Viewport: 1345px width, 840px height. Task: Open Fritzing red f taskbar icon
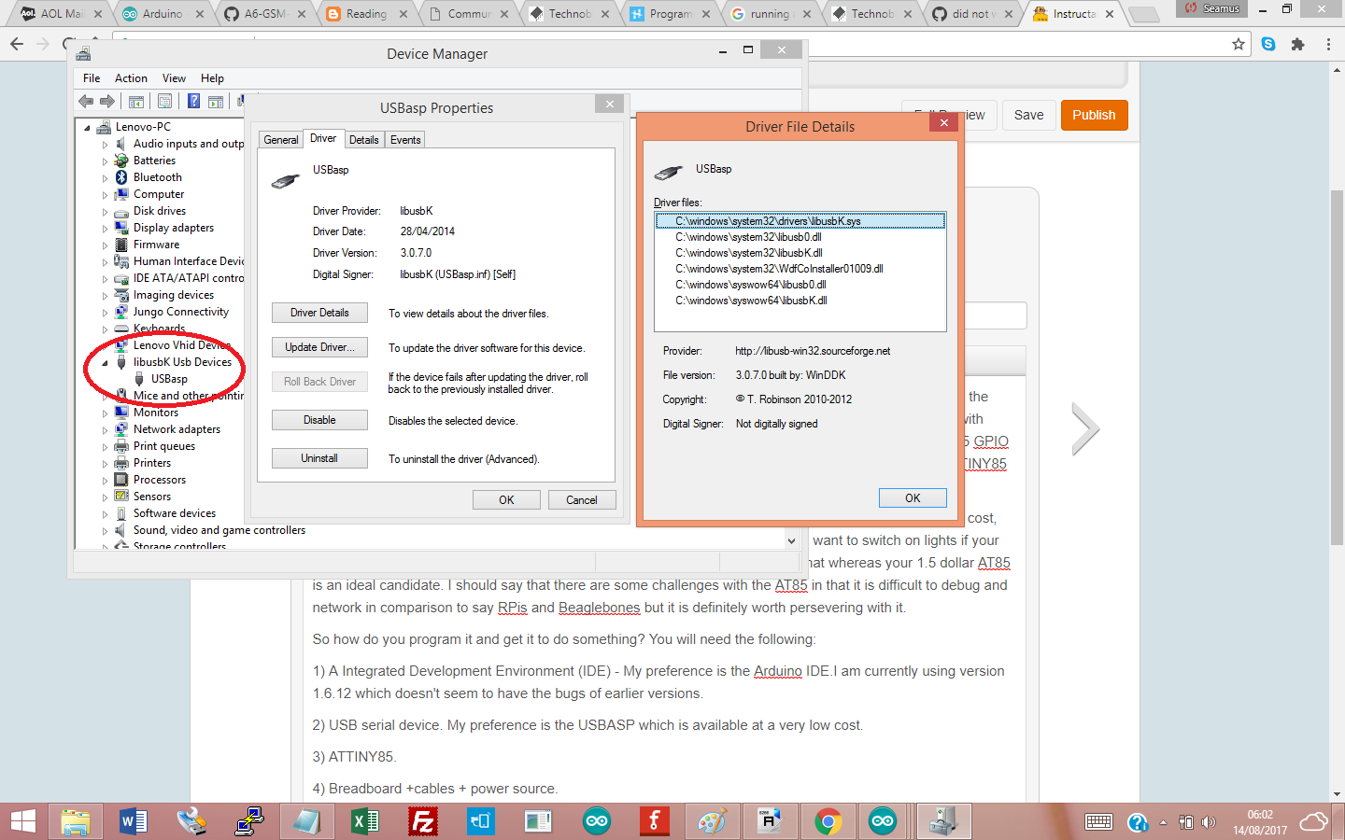(654, 822)
